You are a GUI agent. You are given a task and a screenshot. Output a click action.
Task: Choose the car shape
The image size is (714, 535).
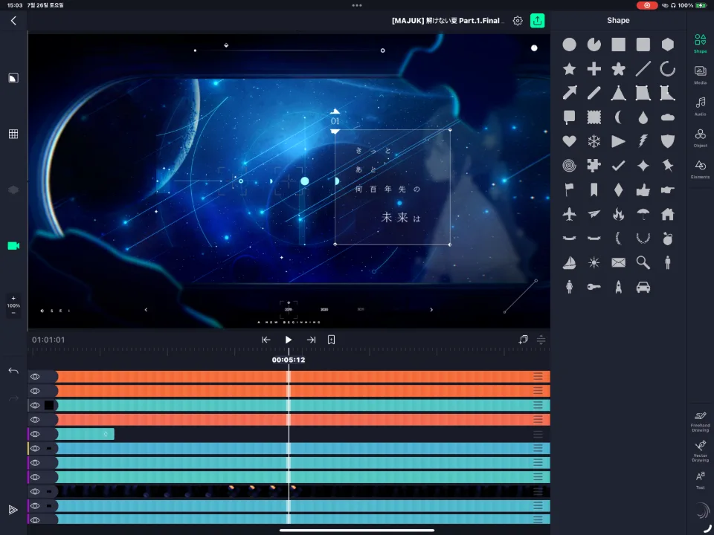[643, 287]
